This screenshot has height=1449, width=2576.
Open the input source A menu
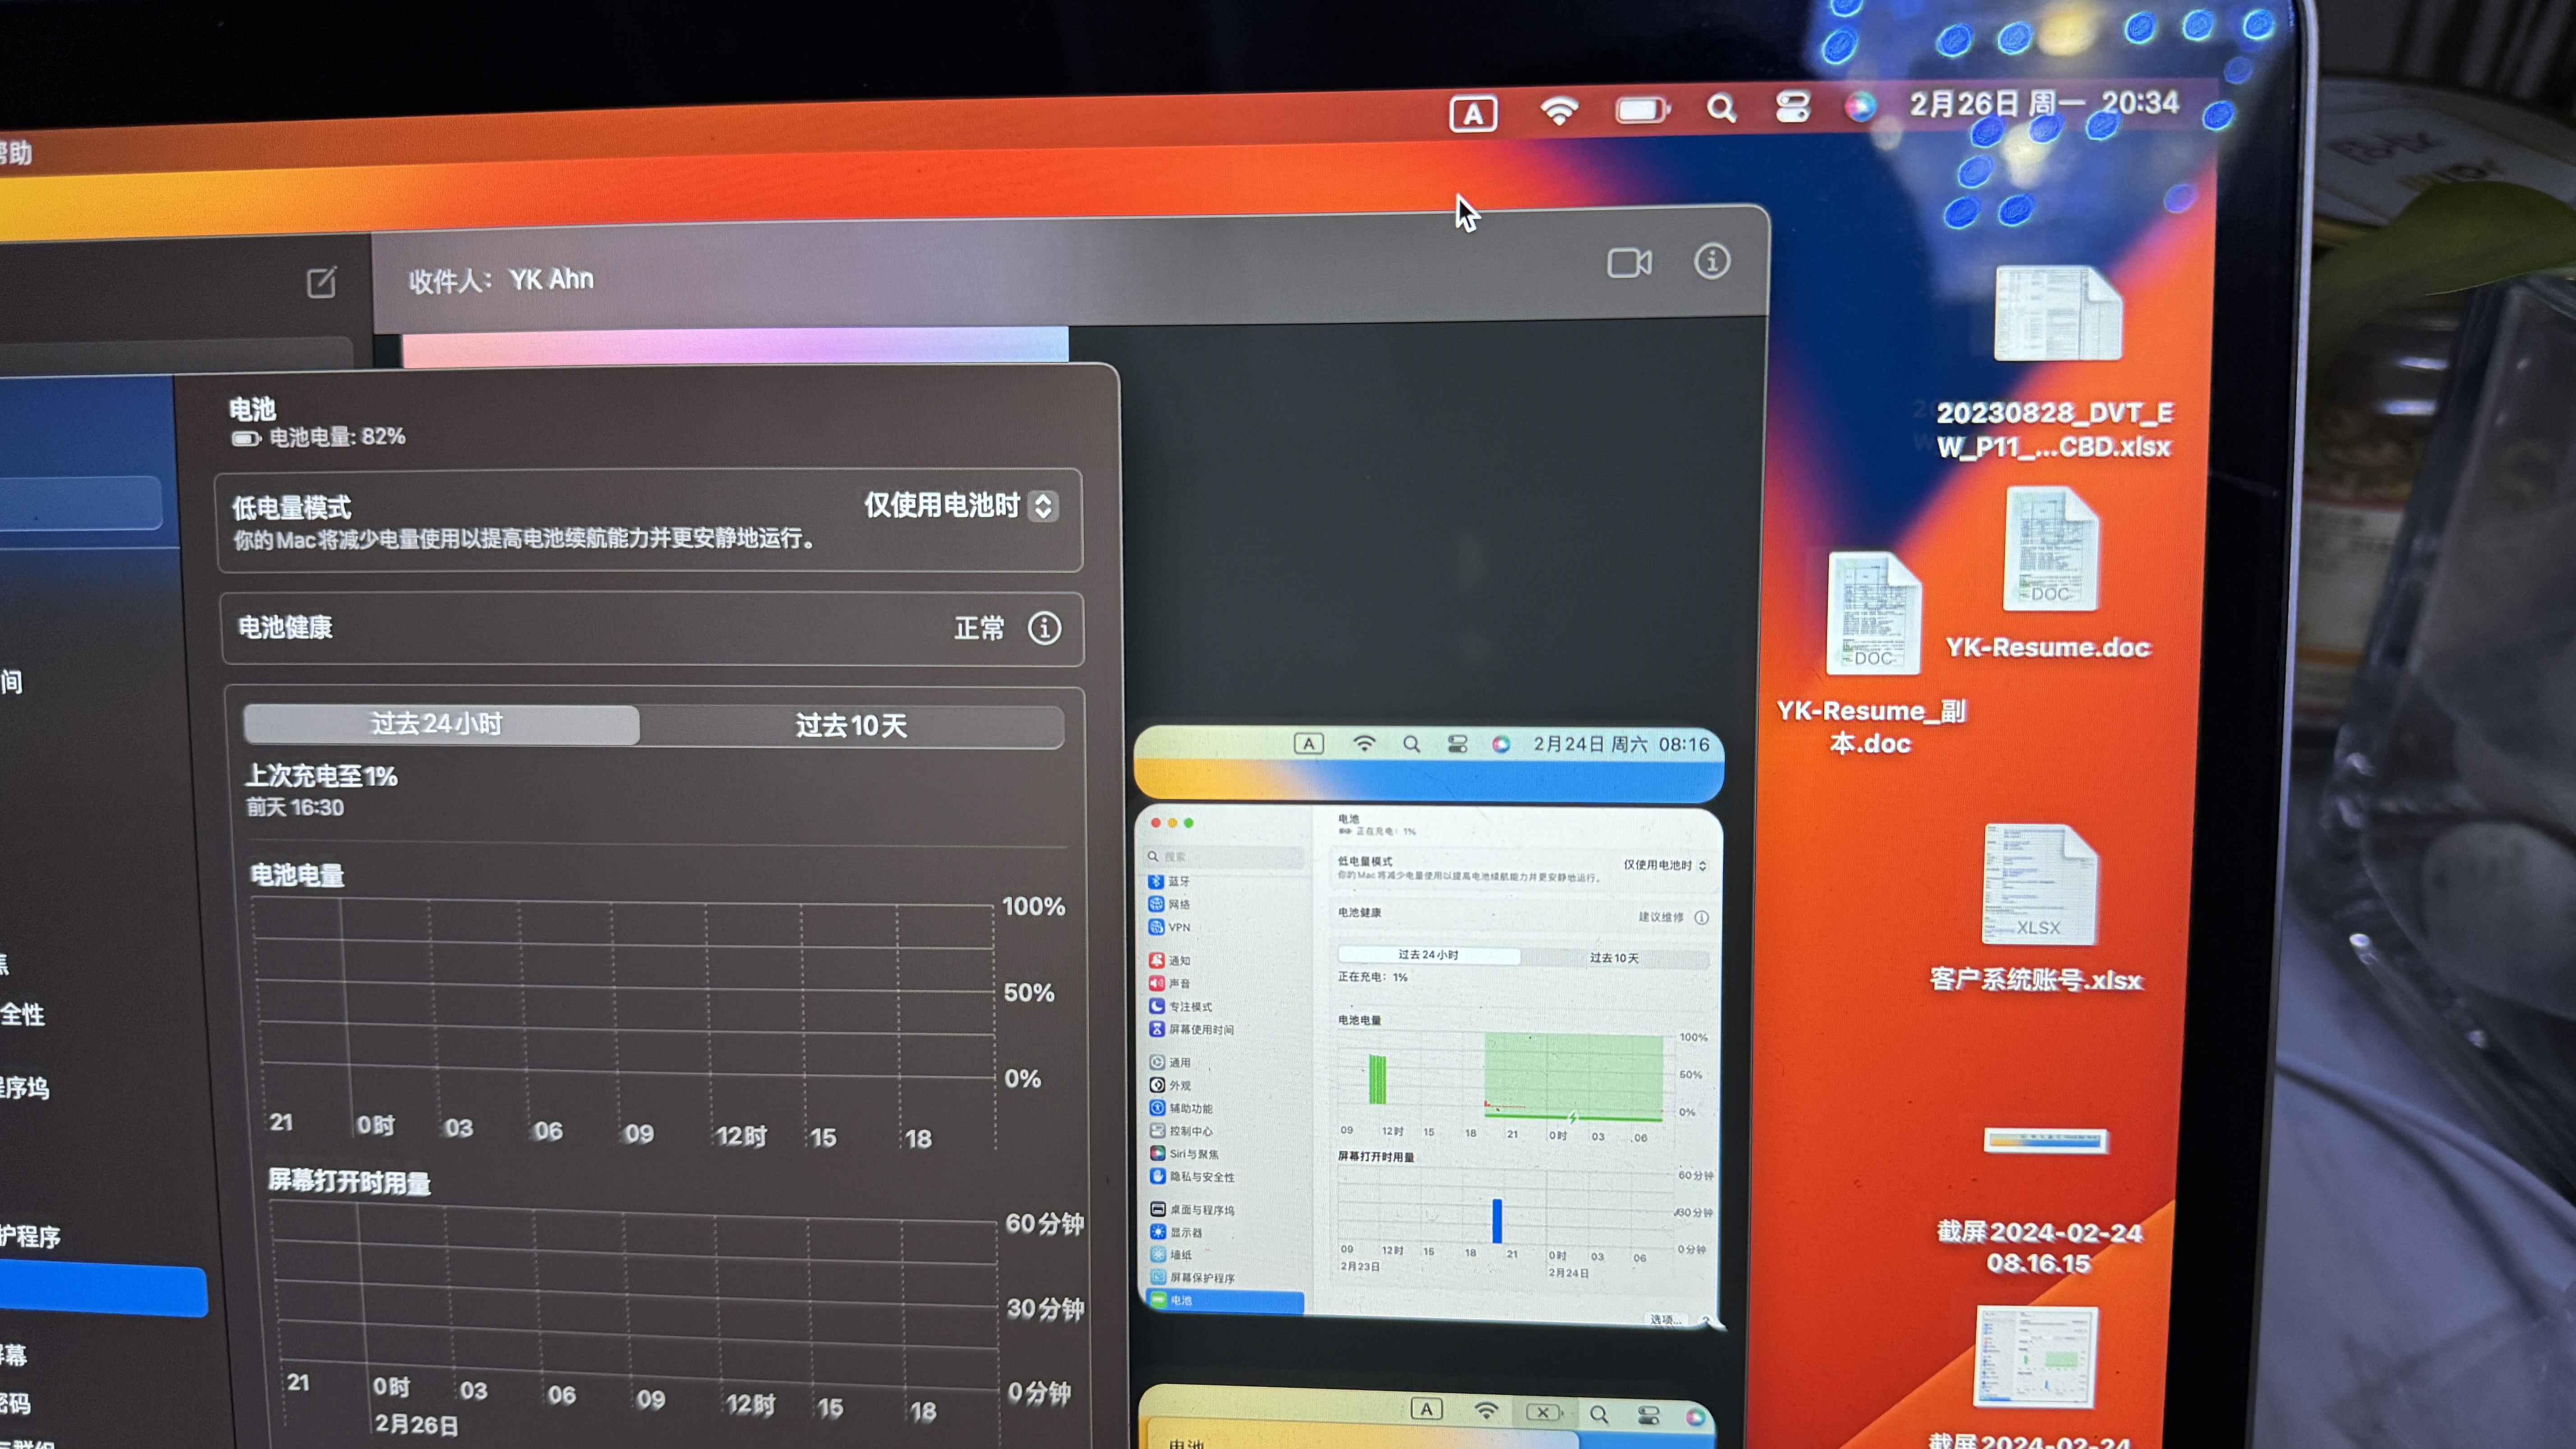click(x=1473, y=114)
